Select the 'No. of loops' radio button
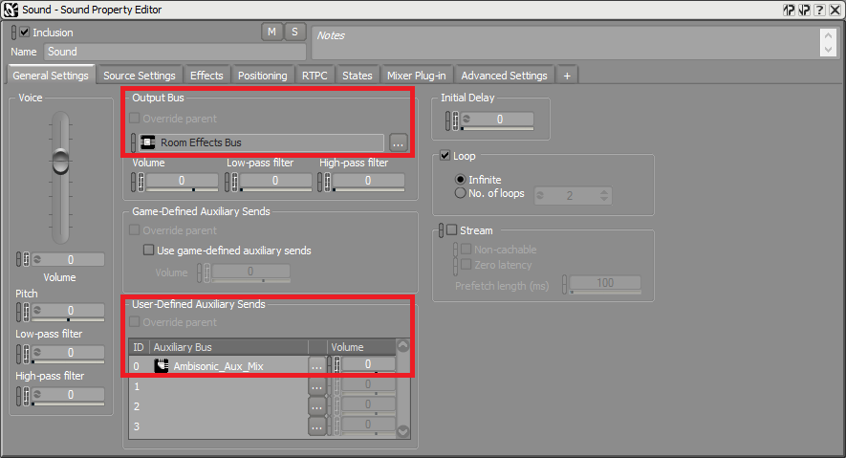The image size is (846, 458). pyautogui.click(x=461, y=194)
